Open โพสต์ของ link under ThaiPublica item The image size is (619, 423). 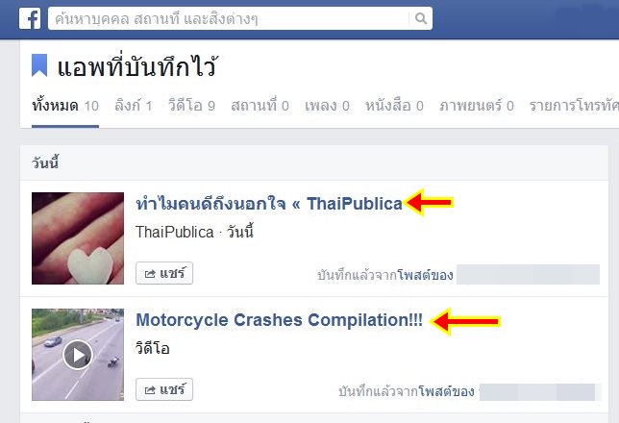point(425,275)
